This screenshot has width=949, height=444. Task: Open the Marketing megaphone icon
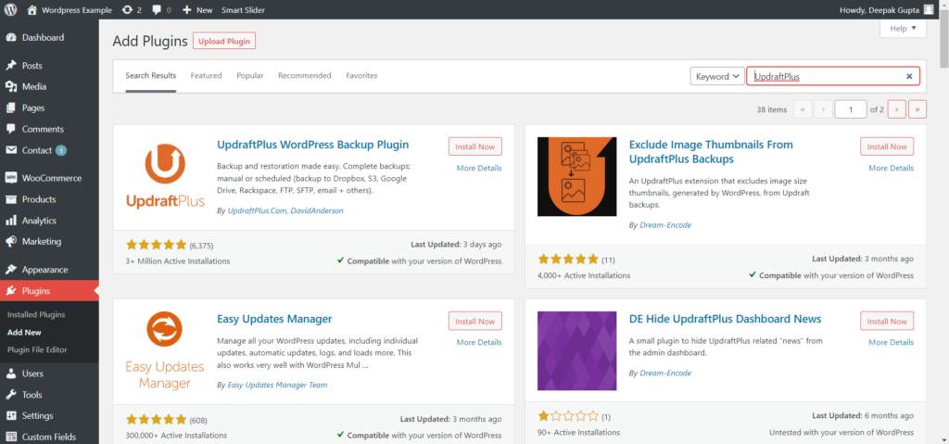[11, 242]
